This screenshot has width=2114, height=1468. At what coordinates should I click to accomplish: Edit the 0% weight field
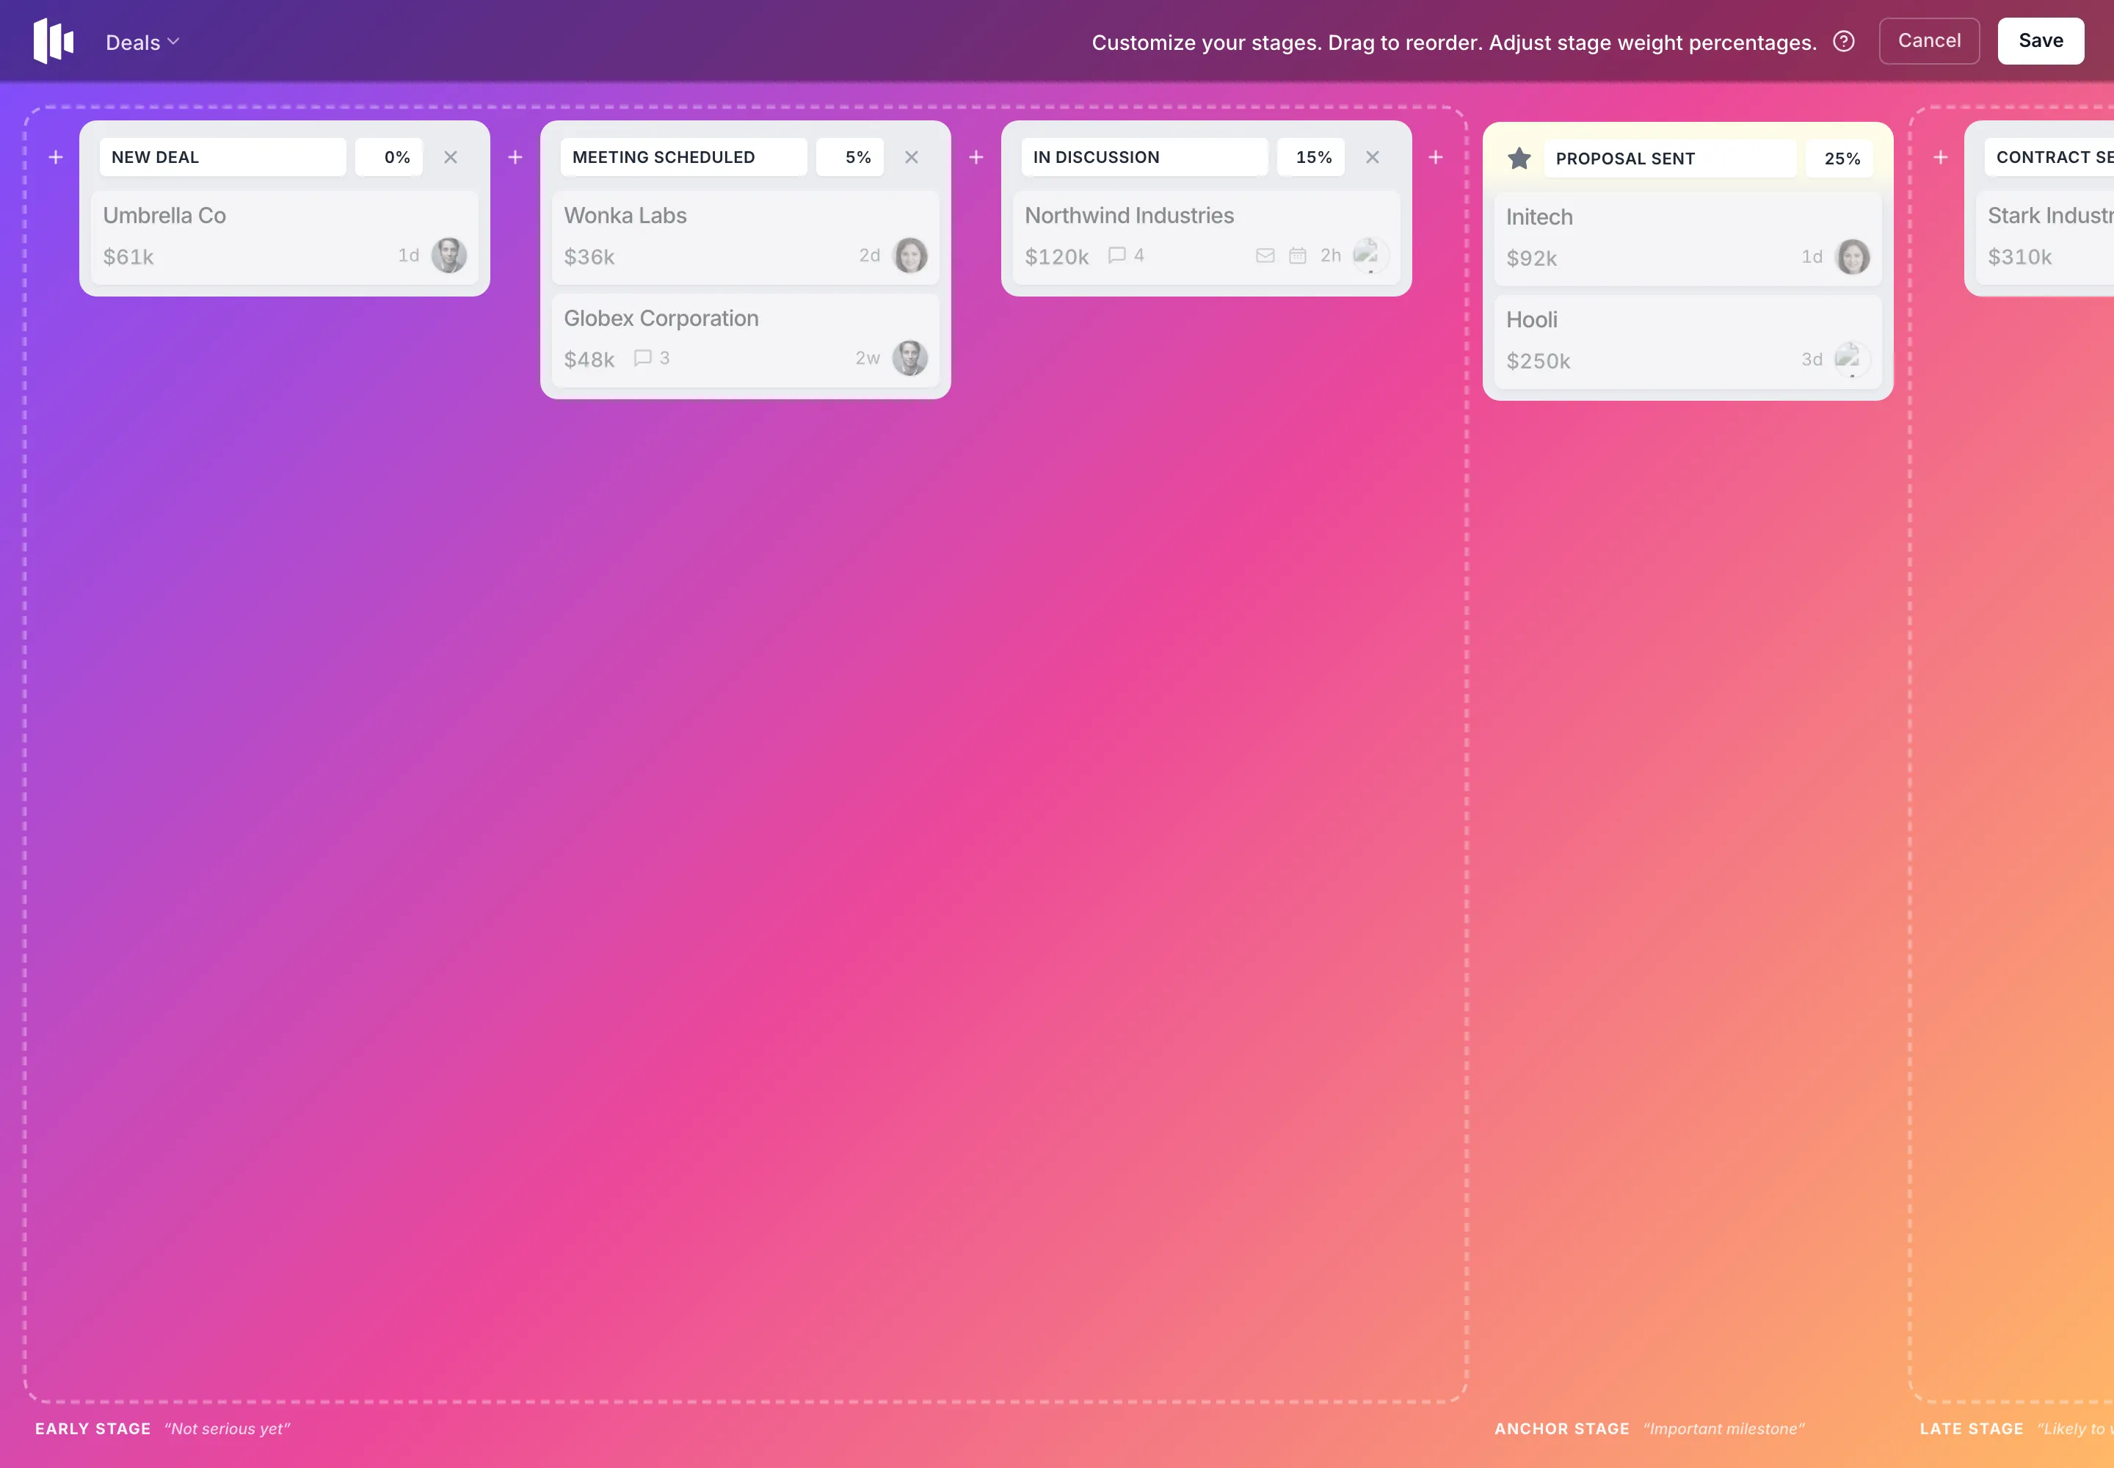[389, 157]
